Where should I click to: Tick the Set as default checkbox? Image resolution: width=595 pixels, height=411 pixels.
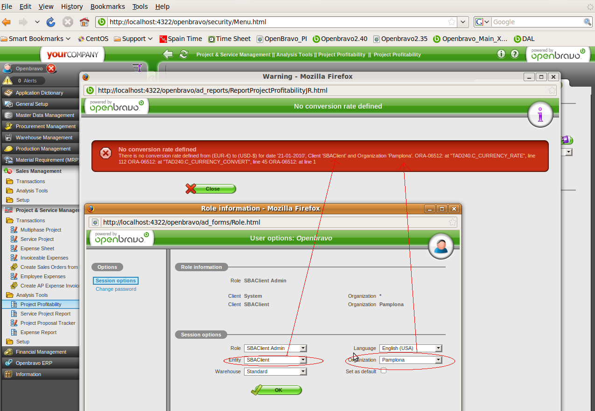(x=384, y=371)
